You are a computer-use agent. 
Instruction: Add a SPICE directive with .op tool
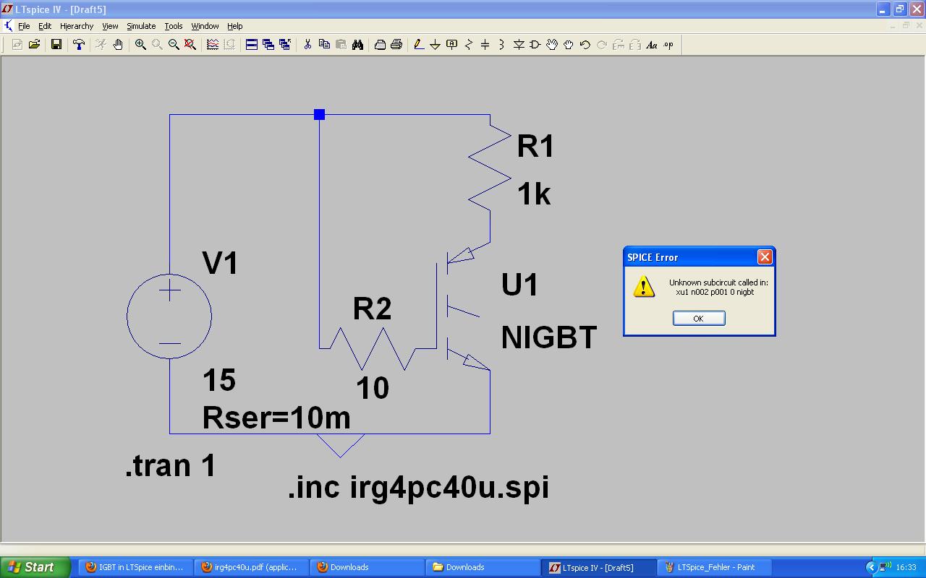668,44
